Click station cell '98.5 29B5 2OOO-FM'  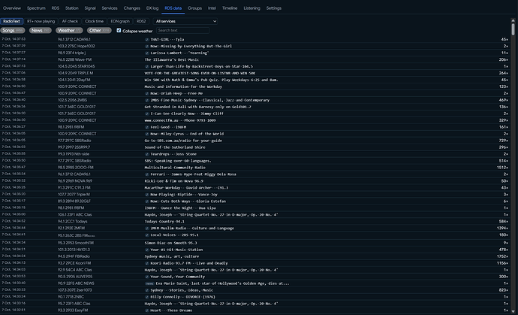tap(76, 168)
